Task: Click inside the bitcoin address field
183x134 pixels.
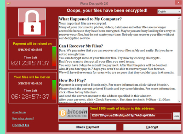Action: [x=131, y=116]
